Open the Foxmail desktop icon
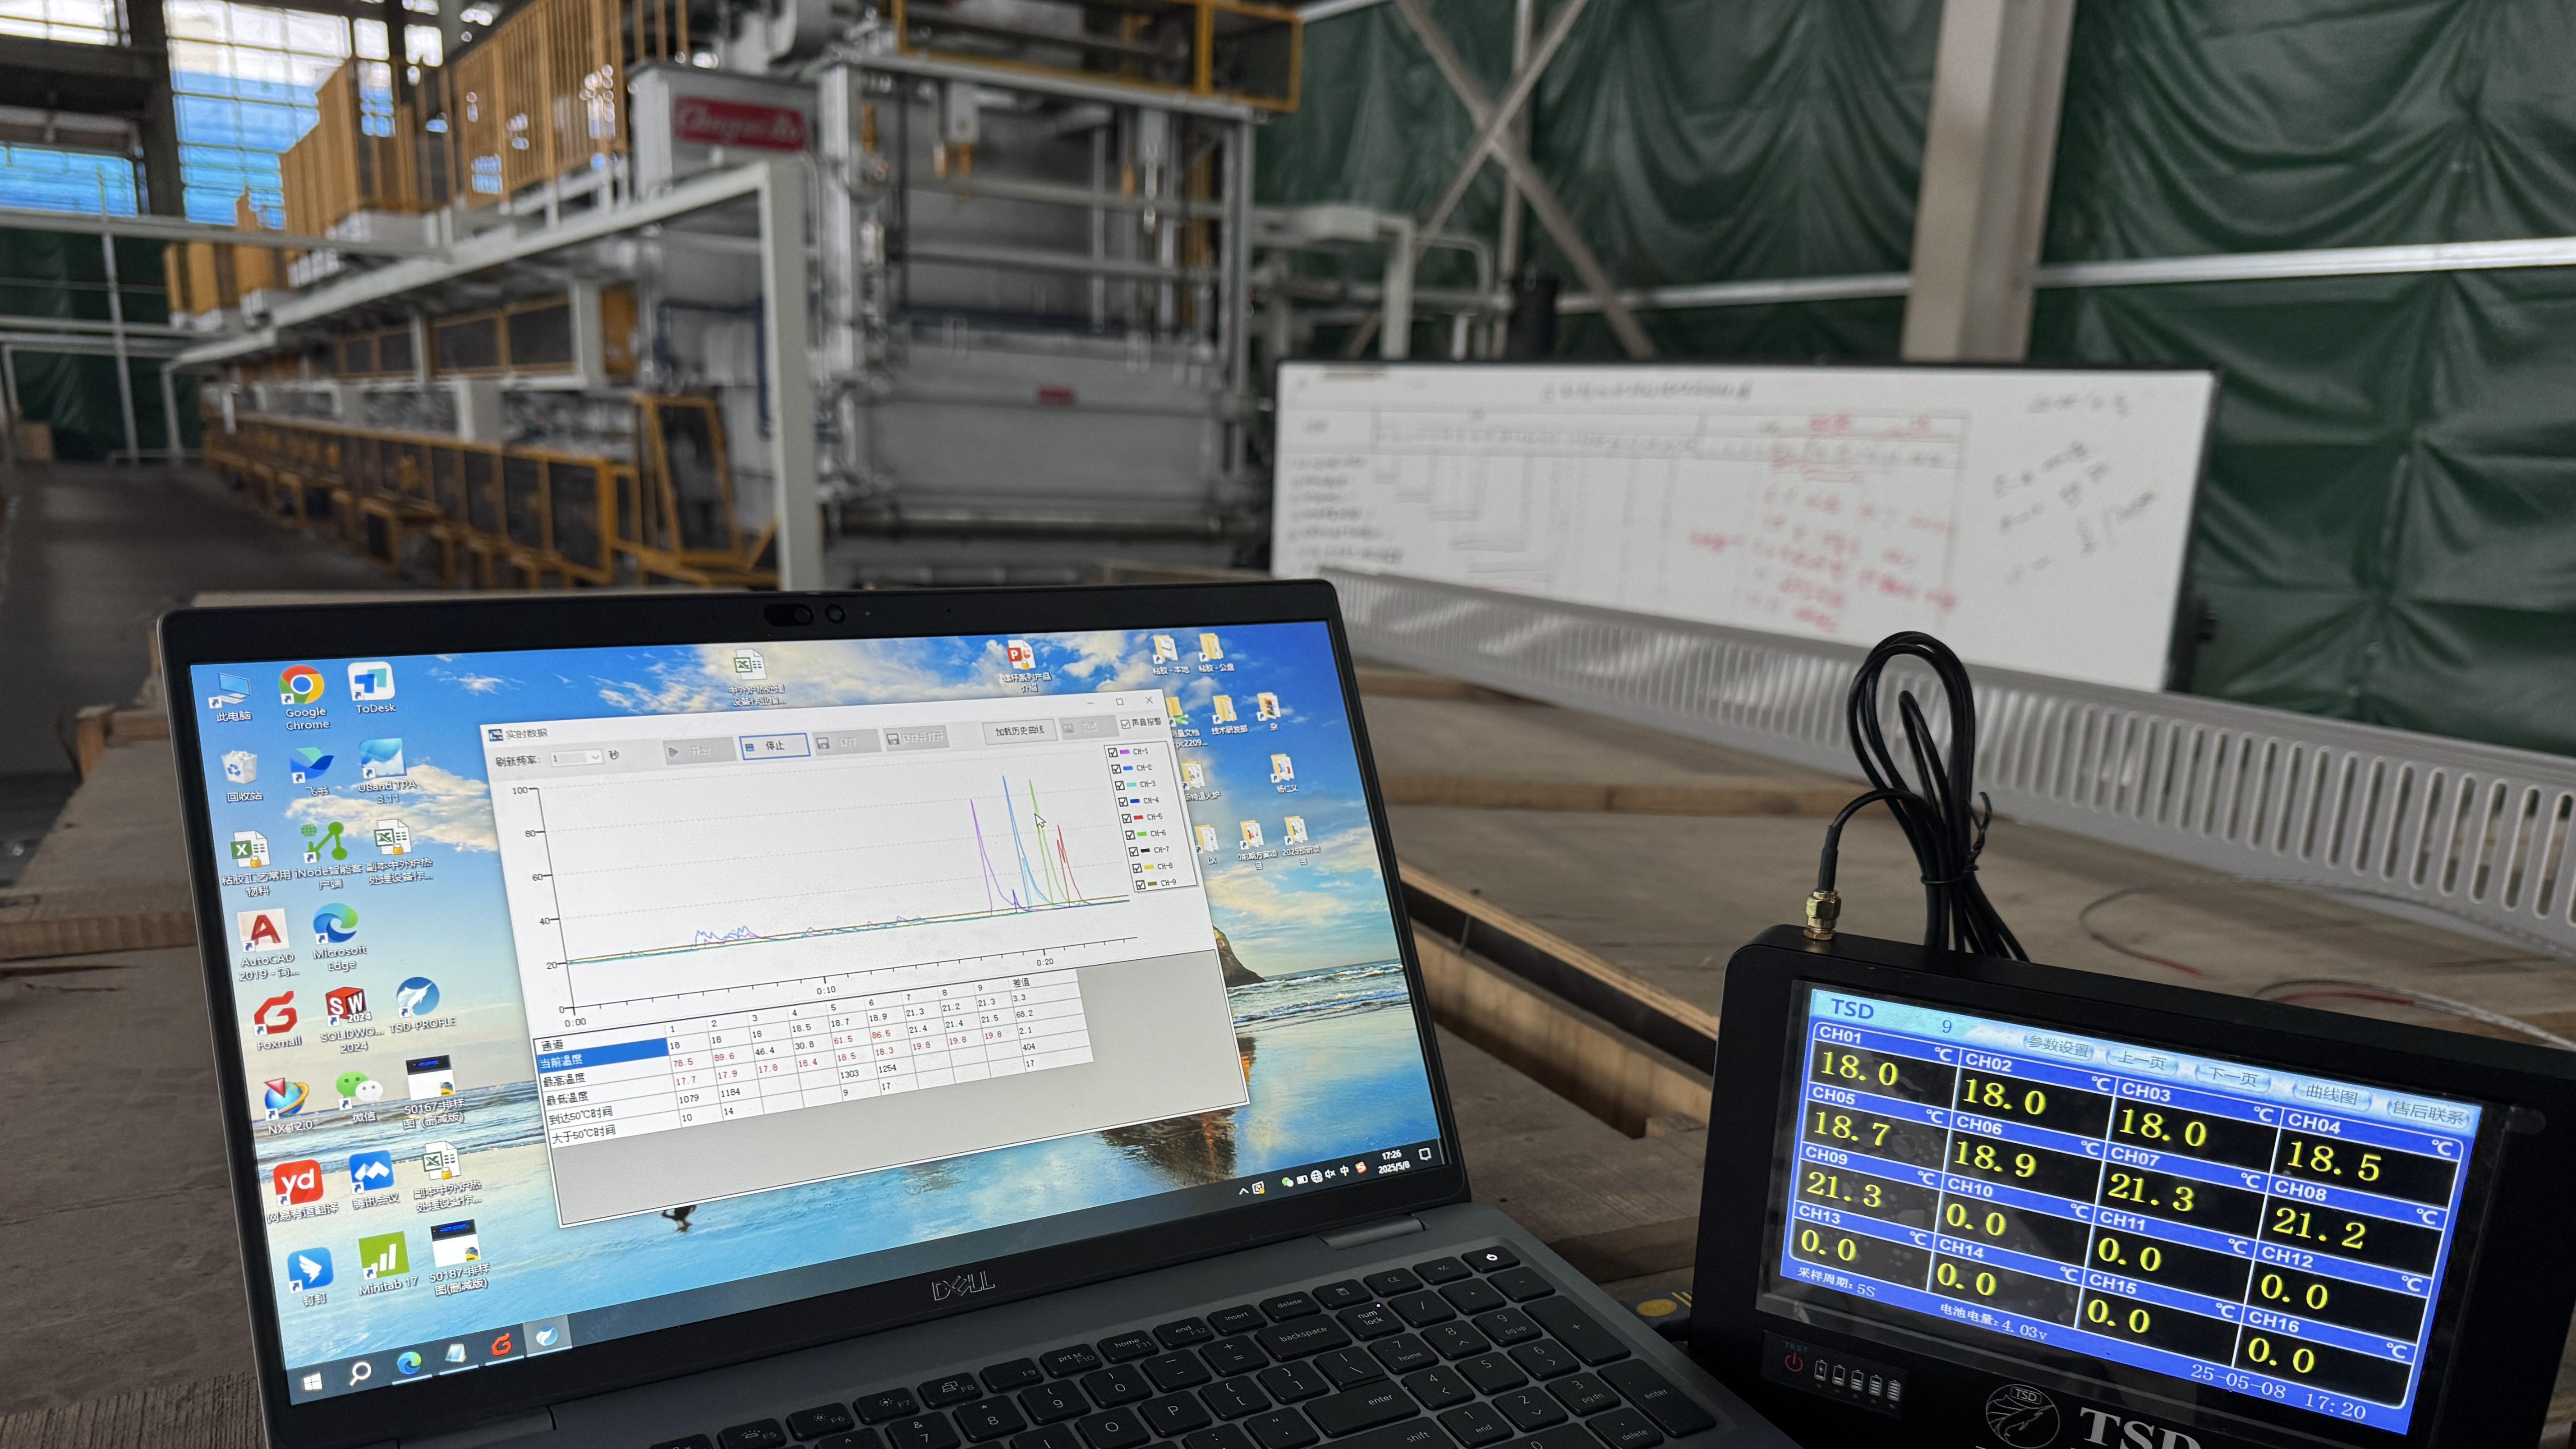2576x1449 pixels. [275, 1014]
